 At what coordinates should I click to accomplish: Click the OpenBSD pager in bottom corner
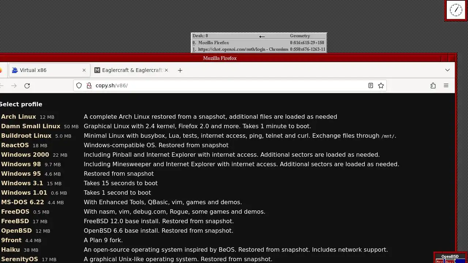pyautogui.click(x=450, y=258)
